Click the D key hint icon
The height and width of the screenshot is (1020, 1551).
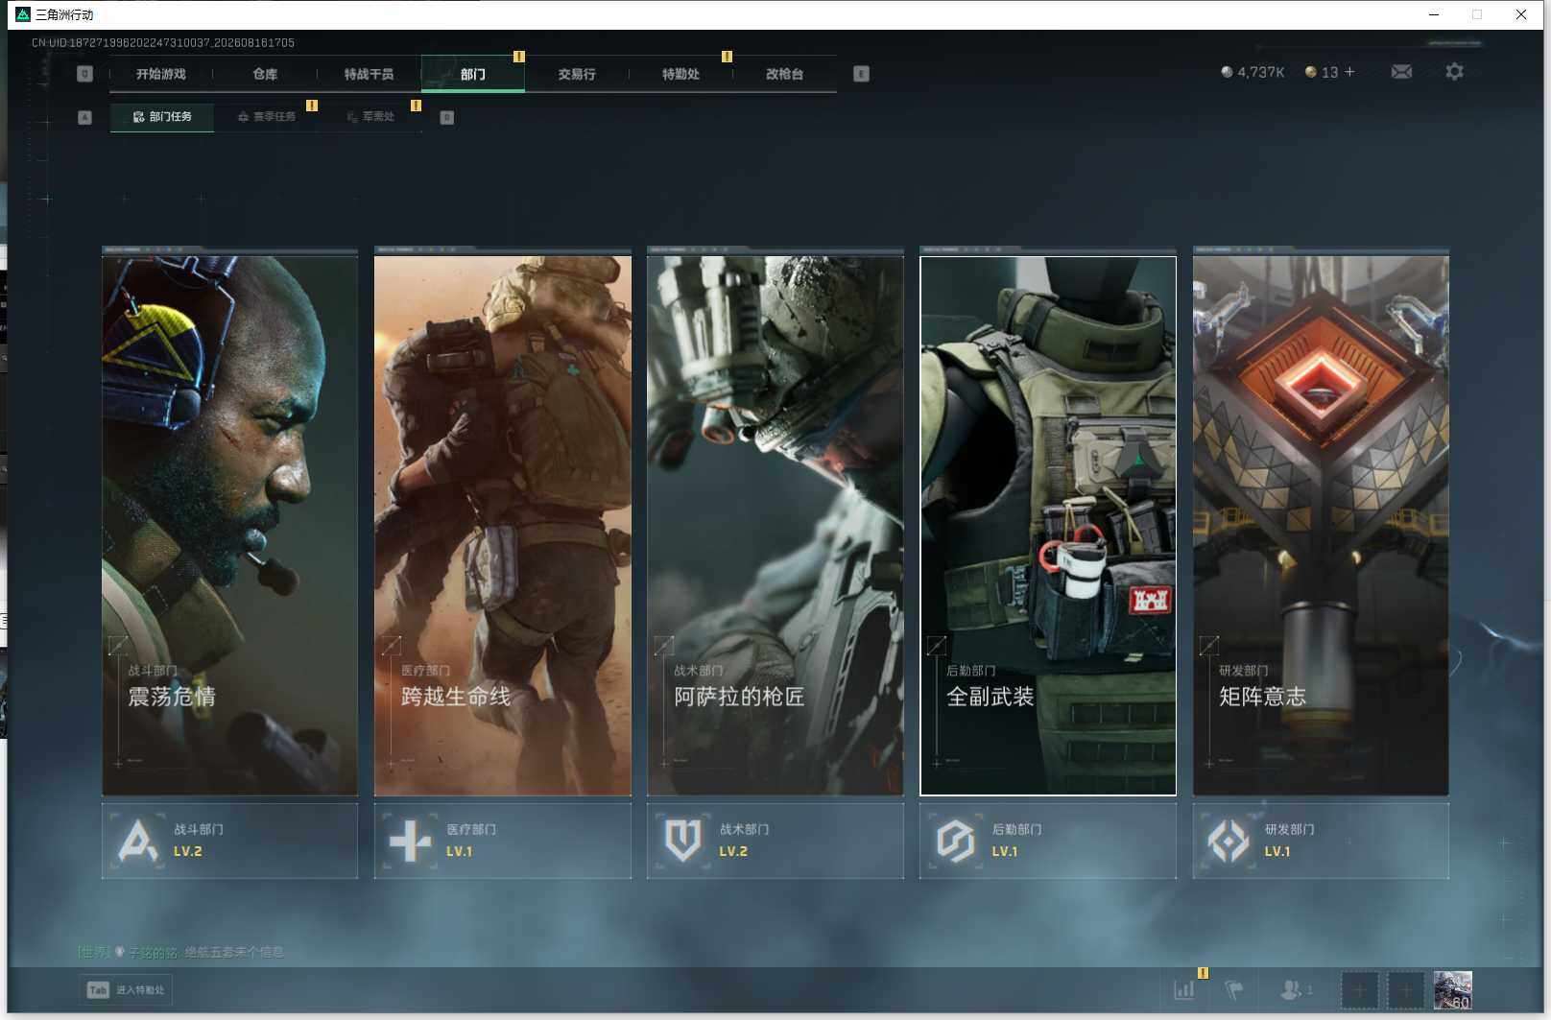coord(446,117)
